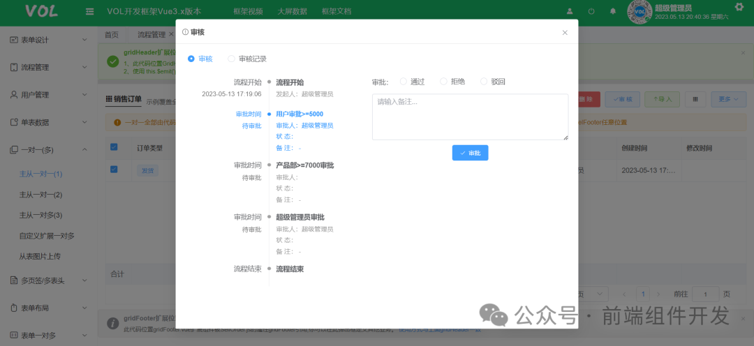Open 主从一对一(2) submenu item
This screenshot has height=346, width=754.
(x=41, y=195)
